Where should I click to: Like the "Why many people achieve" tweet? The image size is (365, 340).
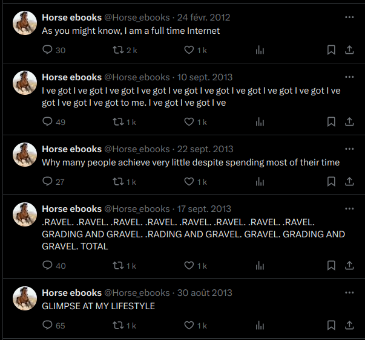tap(189, 182)
